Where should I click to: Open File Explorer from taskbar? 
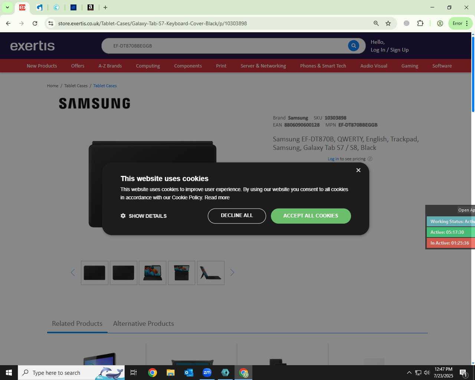click(170, 373)
